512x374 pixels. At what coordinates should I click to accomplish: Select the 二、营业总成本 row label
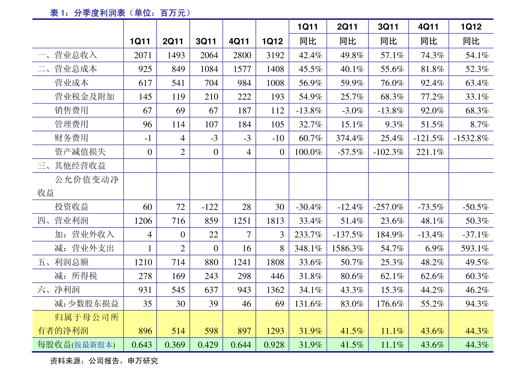click(x=67, y=69)
